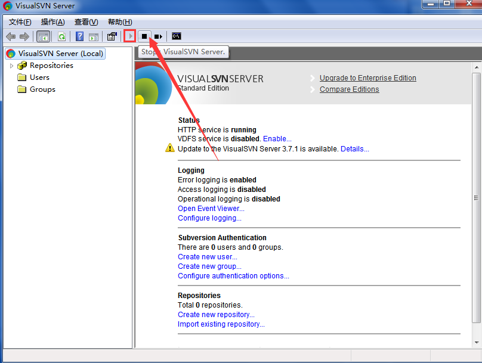Click the Compare Editions link
The image size is (482, 363).
[349, 89]
